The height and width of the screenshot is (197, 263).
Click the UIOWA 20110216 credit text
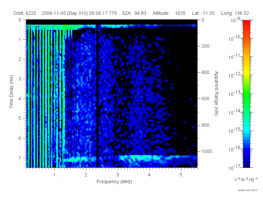click(x=248, y=190)
